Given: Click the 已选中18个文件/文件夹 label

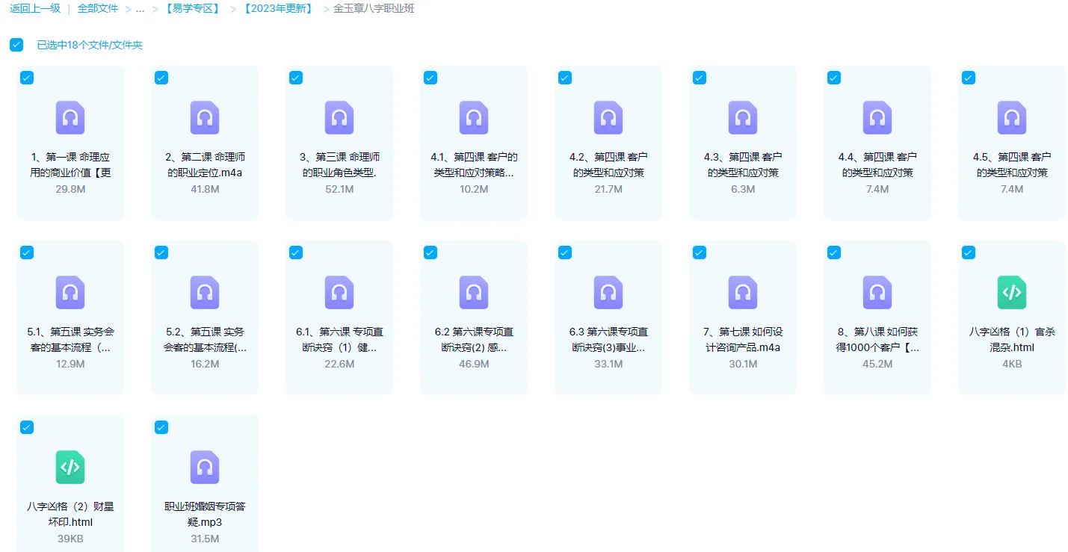Looking at the screenshot, I should pyautogui.click(x=90, y=45).
